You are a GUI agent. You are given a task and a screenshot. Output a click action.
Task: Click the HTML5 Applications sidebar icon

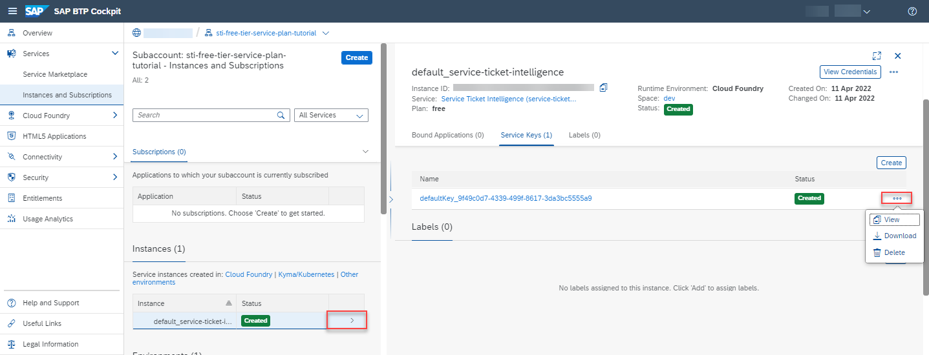11,136
